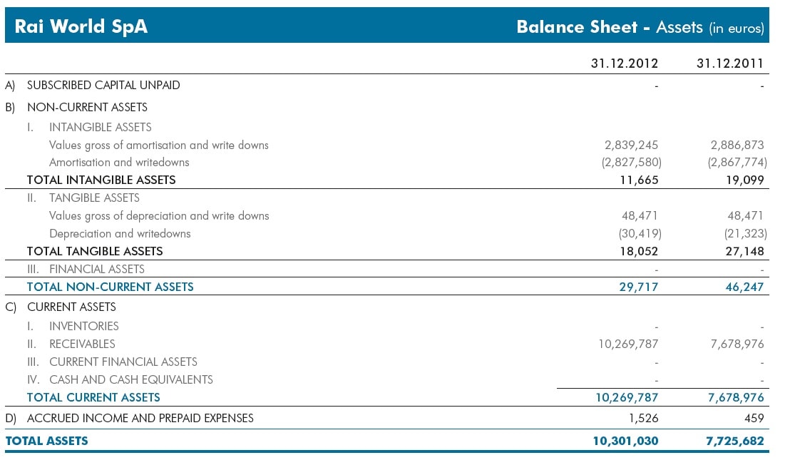Screen dimensions: 790x470
Task: Click the 31.12.2012 column header
Action: click(x=625, y=63)
